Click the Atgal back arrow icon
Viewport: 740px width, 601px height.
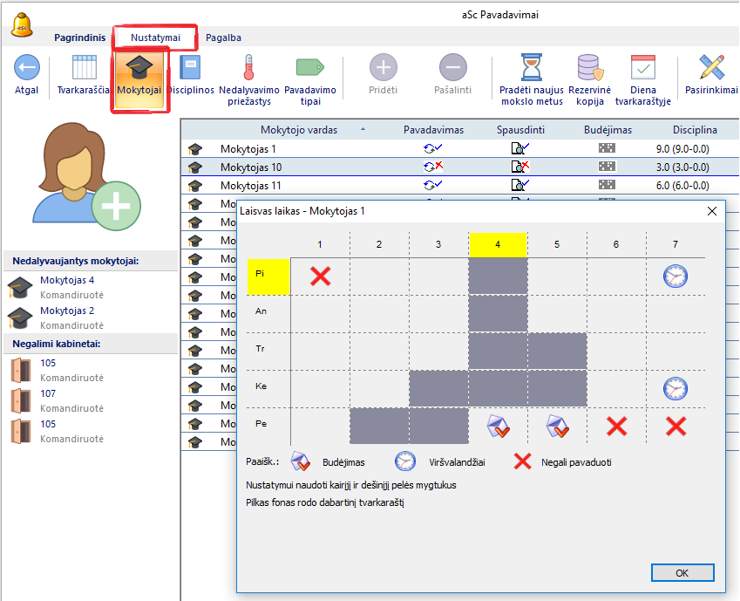pyautogui.click(x=27, y=67)
